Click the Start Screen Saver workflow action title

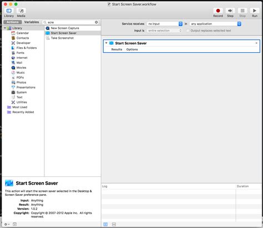[x=131, y=43]
